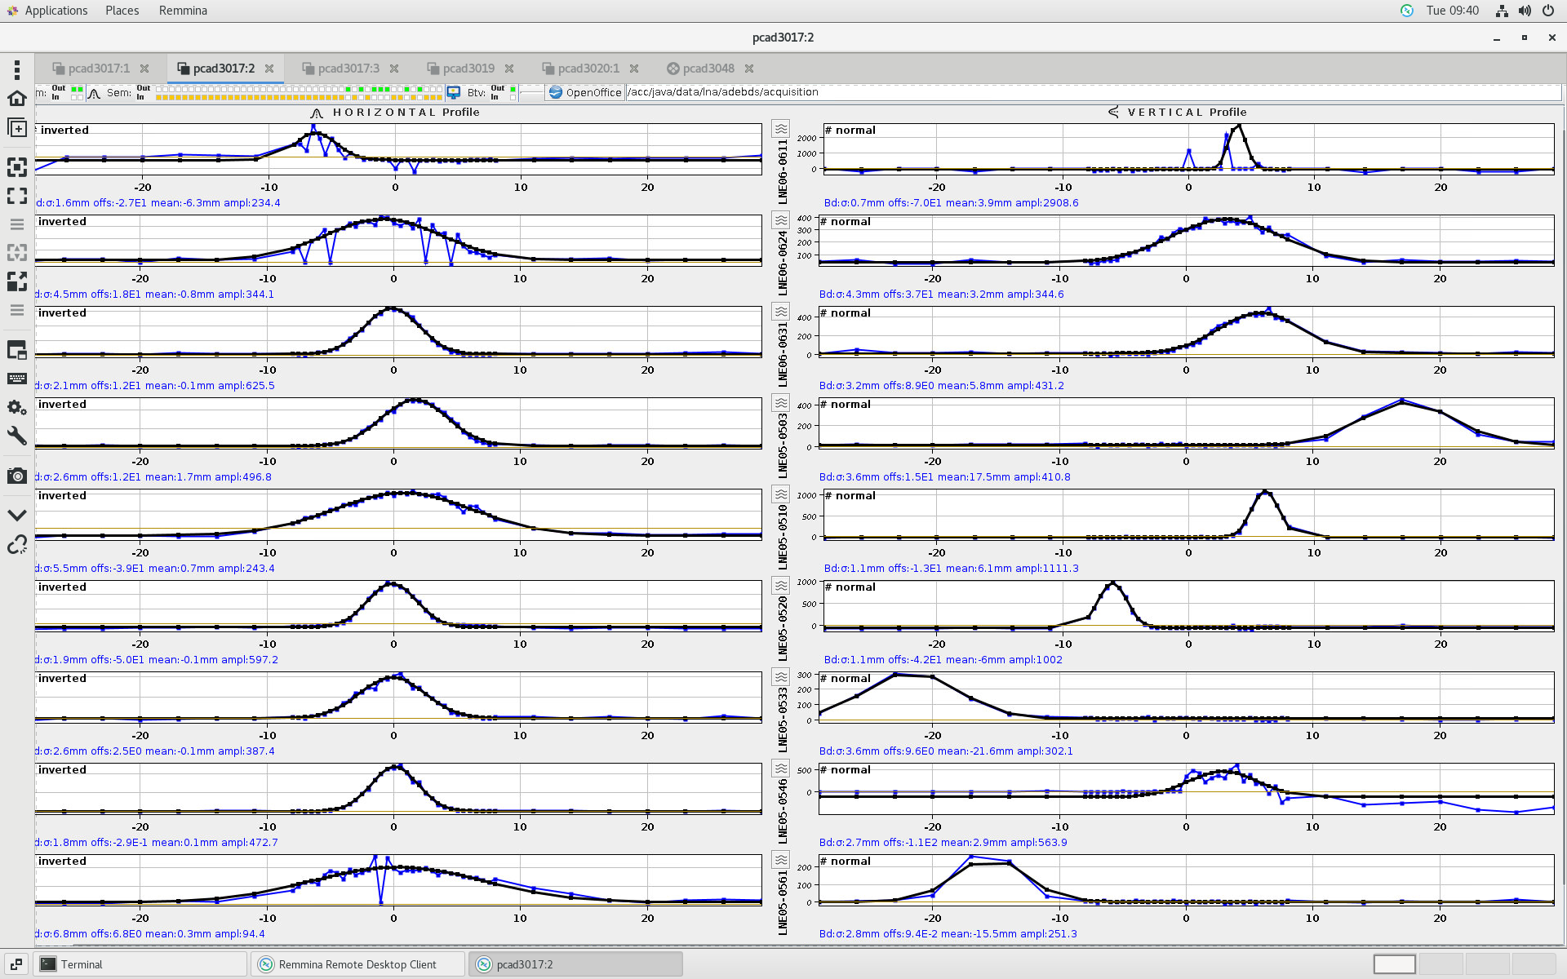Collapse the LNE05-0510 row expander
This screenshot has height=979, width=1567.
[x=781, y=494]
